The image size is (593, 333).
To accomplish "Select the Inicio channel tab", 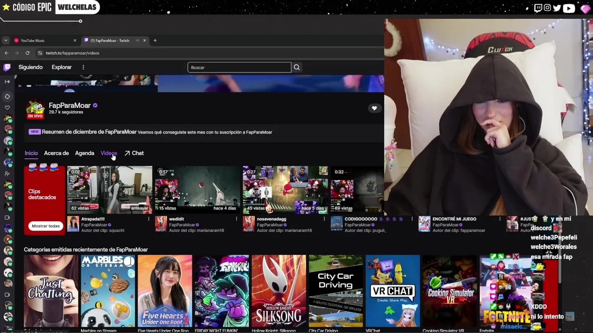I will click(x=31, y=153).
